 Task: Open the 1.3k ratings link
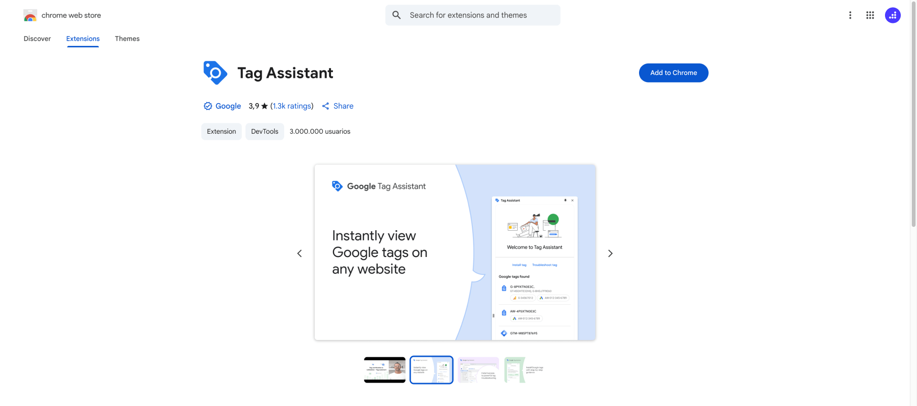pyautogui.click(x=292, y=106)
